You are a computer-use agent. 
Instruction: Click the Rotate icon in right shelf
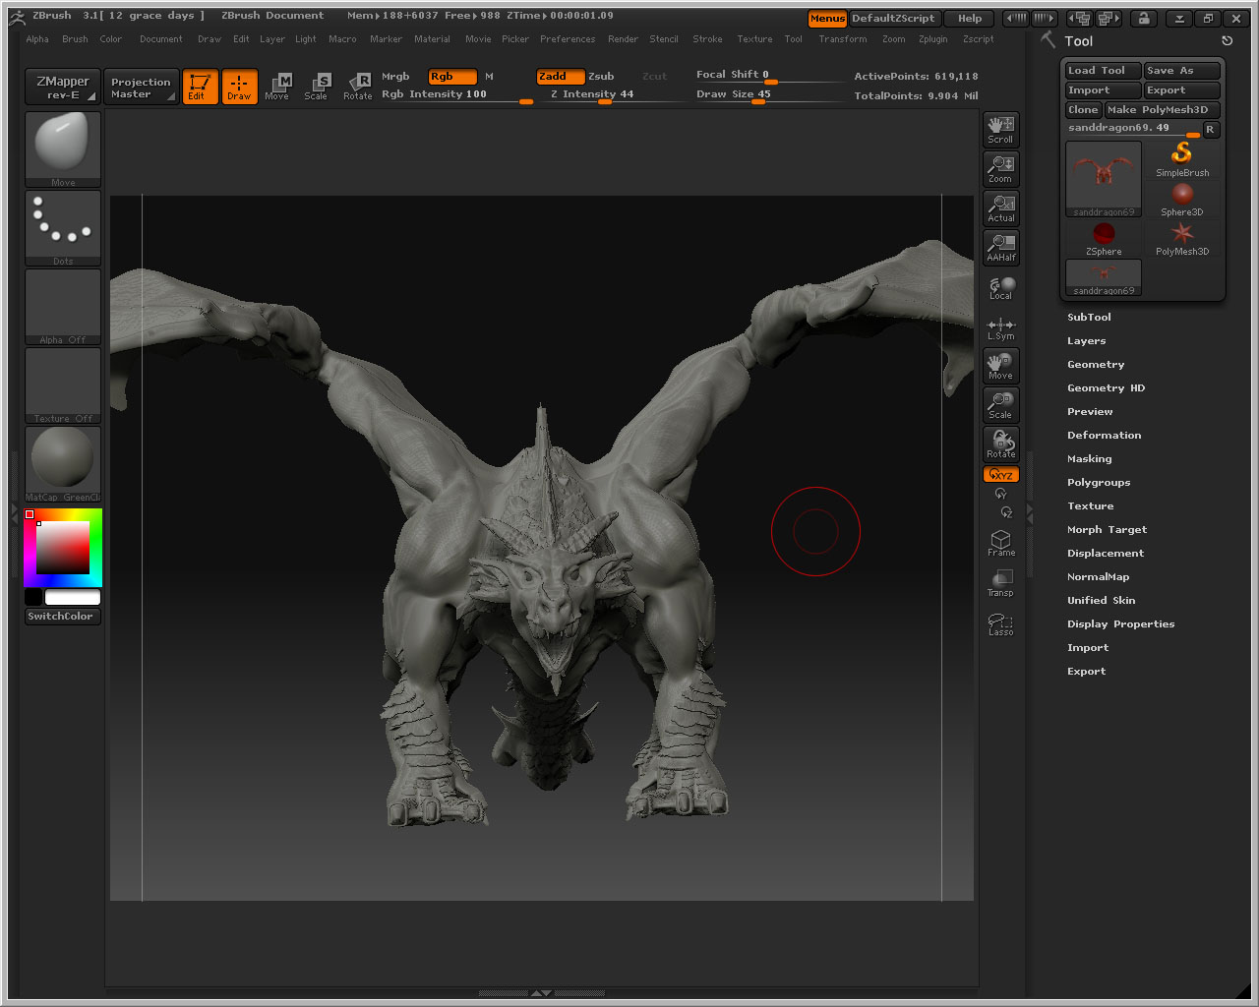pyautogui.click(x=1000, y=444)
